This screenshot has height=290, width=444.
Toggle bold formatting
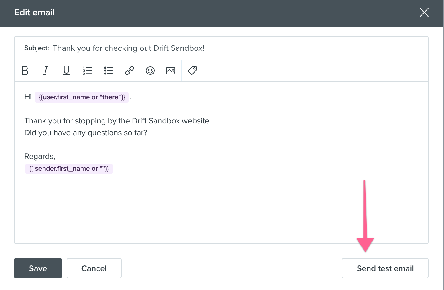coord(25,71)
